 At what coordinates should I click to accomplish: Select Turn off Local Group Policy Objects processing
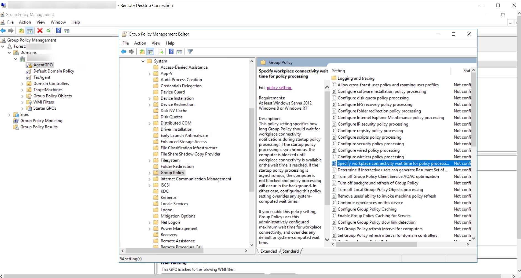pos(380,190)
